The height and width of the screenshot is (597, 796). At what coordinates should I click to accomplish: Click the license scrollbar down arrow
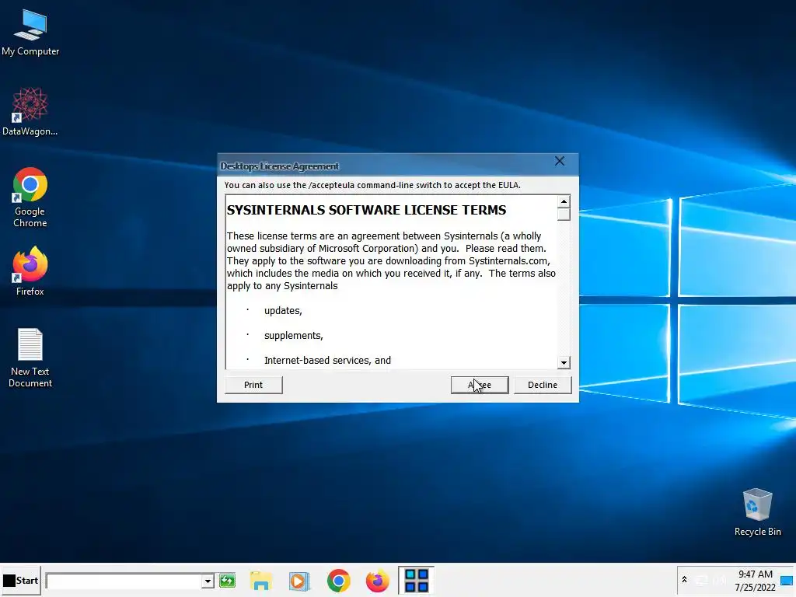pyautogui.click(x=564, y=362)
